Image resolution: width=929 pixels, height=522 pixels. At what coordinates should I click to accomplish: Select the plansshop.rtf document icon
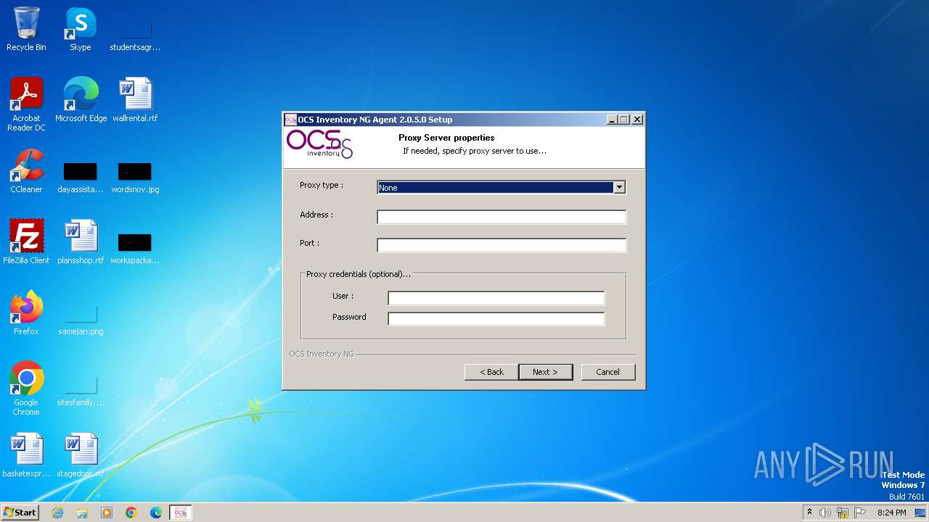81,242
